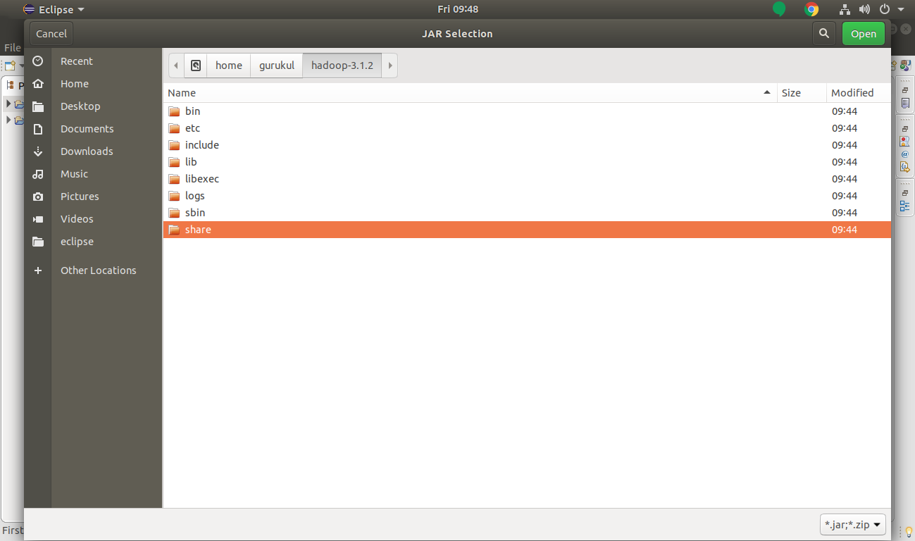Open the *.jar;*.zip file filter dropdown
This screenshot has width=915, height=541.
[853, 525]
